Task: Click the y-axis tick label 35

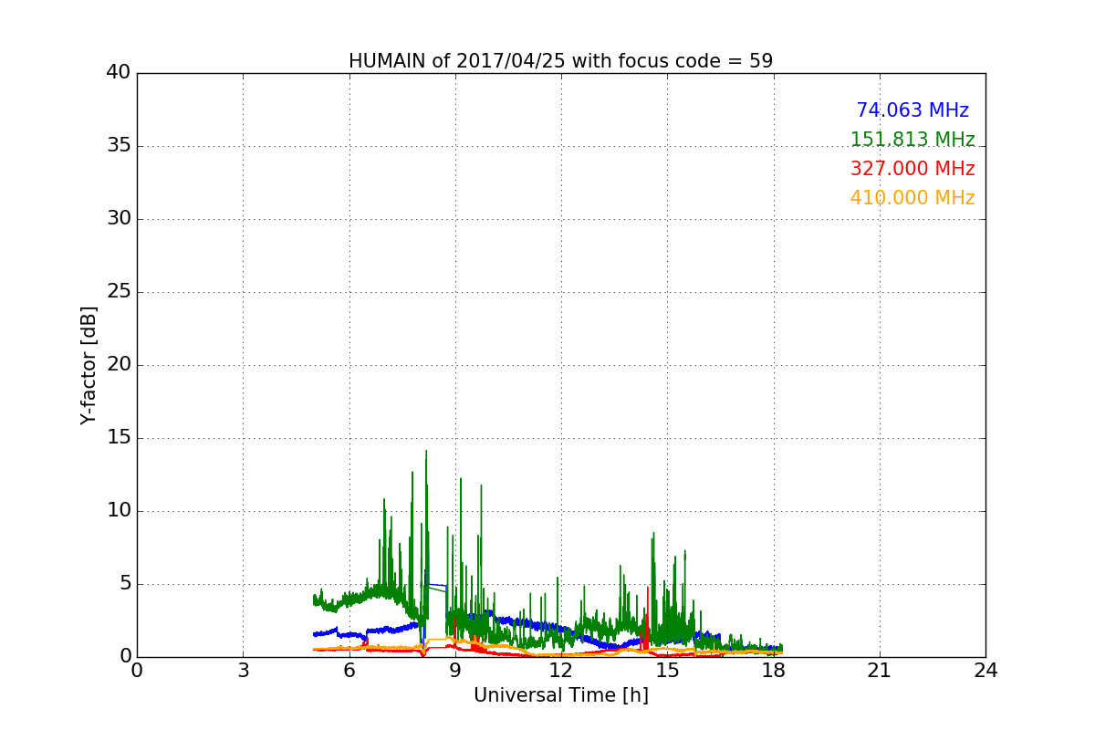Action: (x=118, y=146)
